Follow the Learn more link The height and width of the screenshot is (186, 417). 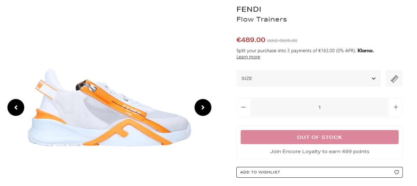[x=248, y=57]
